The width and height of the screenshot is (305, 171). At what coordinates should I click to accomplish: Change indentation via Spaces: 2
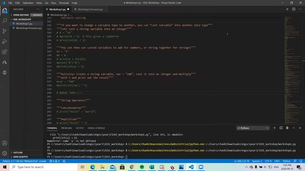click(257, 161)
